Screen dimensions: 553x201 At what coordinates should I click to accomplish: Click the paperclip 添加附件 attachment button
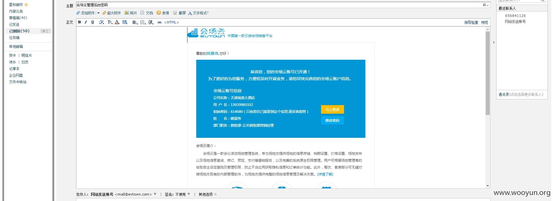click(86, 13)
